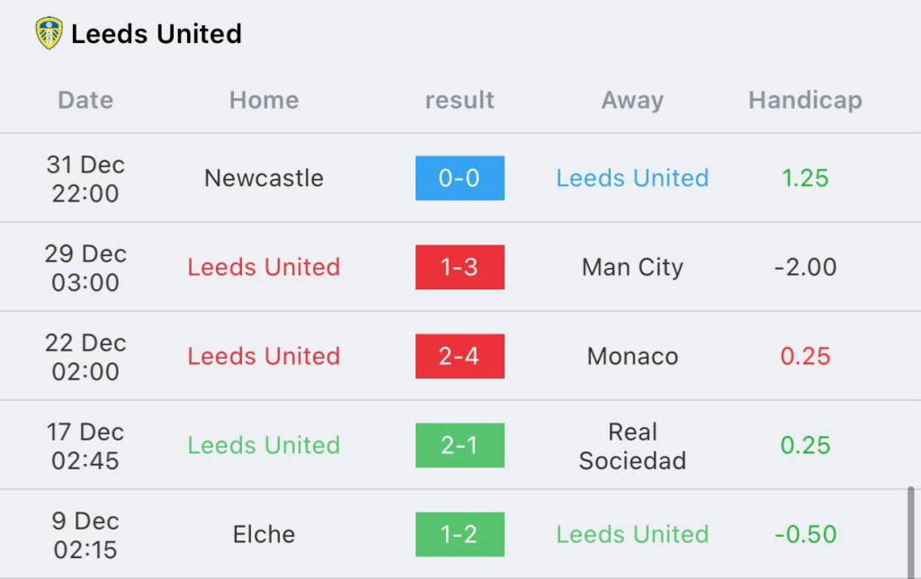Select the 1.25 handicap value
Image resolution: width=921 pixels, height=579 pixels.
pos(805,178)
